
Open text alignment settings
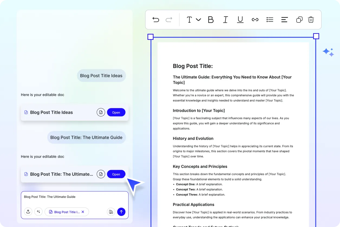284,20
